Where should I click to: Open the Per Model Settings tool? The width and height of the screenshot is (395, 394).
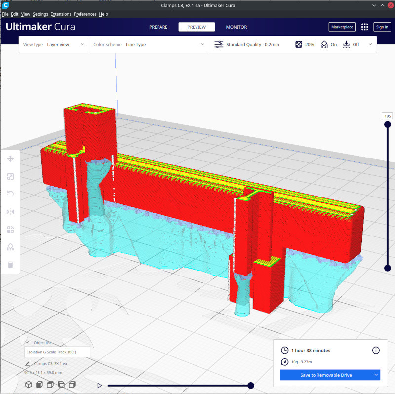(10, 229)
